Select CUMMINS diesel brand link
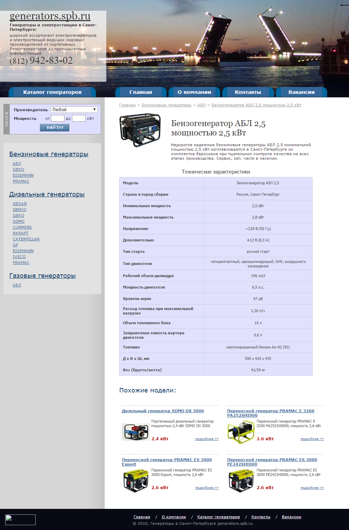349x530 pixels. pyautogui.click(x=22, y=227)
